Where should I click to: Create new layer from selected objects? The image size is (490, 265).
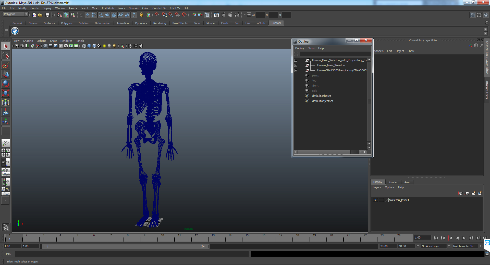[480, 193]
